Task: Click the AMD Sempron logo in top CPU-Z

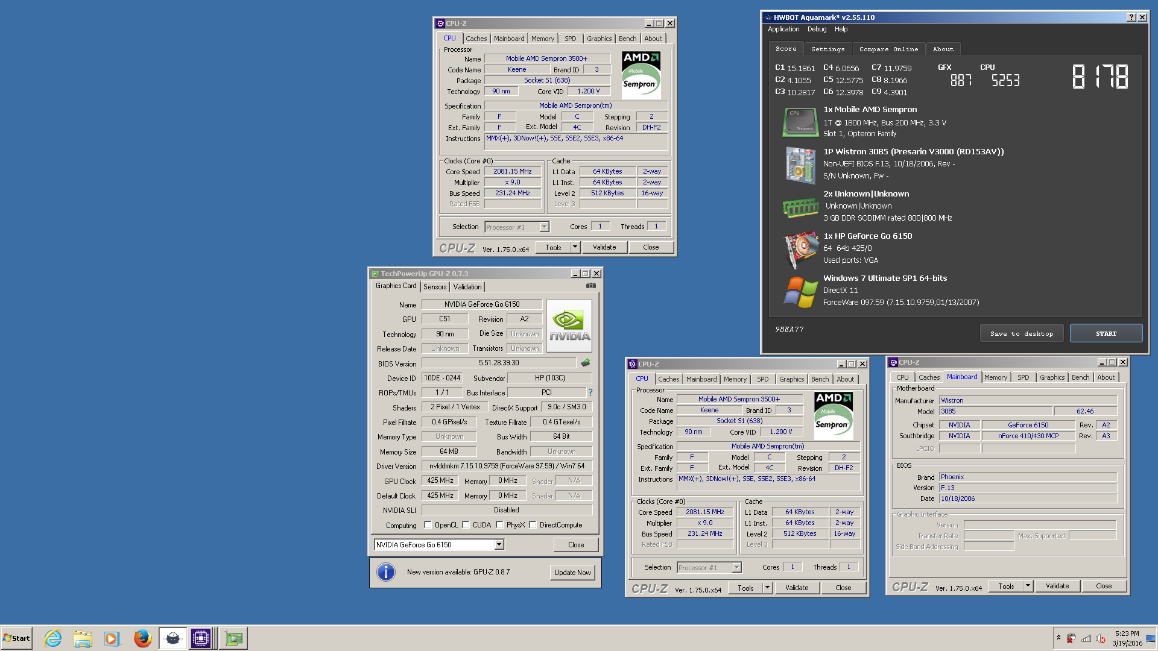Action: click(641, 75)
